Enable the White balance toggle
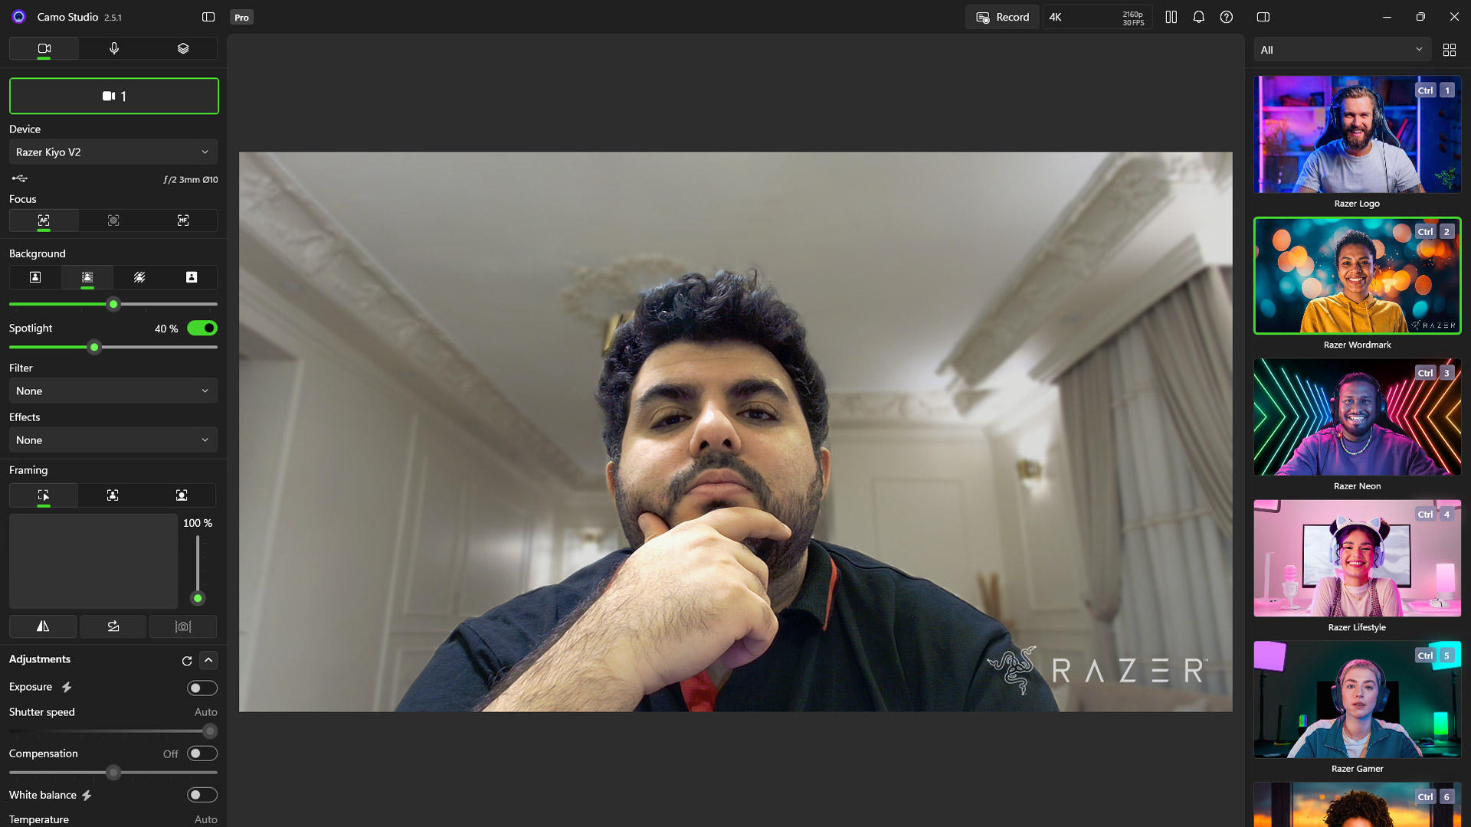Viewport: 1471px width, 827px height. coord(202,795)
